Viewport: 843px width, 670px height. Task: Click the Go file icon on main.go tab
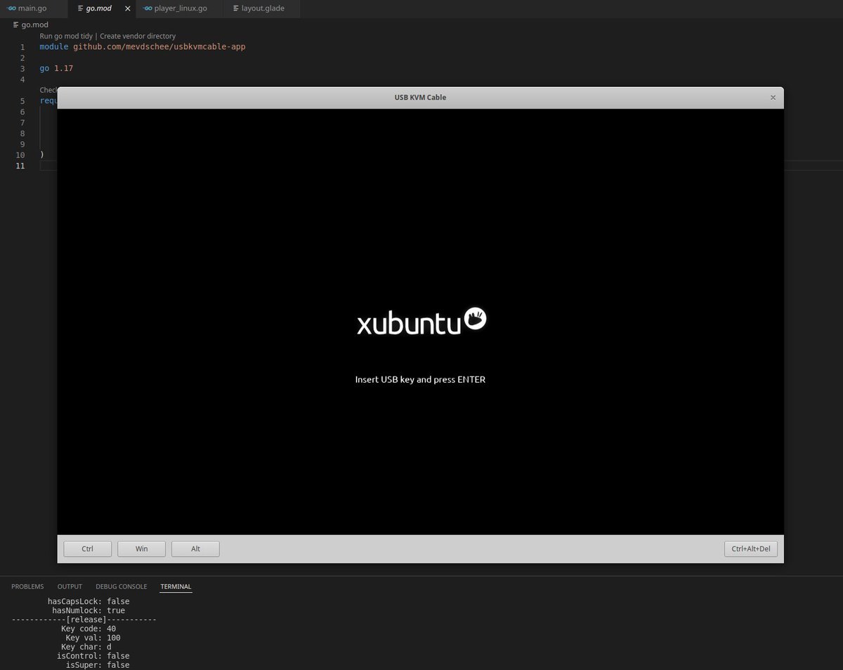11,8
